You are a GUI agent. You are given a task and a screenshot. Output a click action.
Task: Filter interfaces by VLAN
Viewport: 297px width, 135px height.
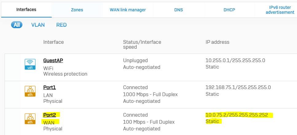[38, 25]
